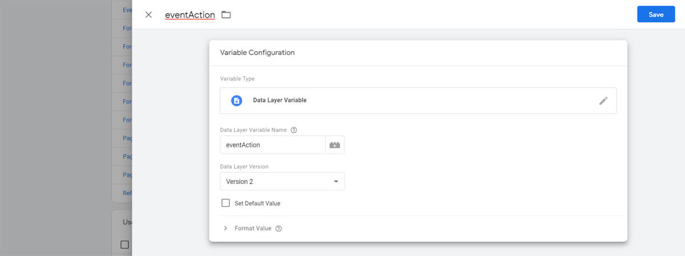Enable the Set Default Value checkbox
685x256 pixels.
click(x=225, y=203)
